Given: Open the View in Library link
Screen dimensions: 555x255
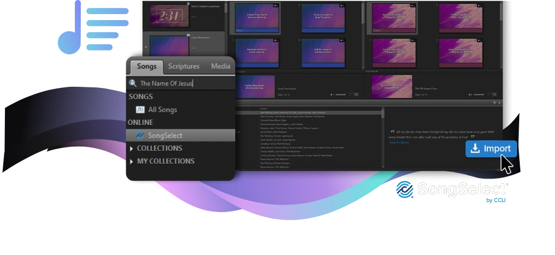Looking at the screenshot, I should point(399,142).
